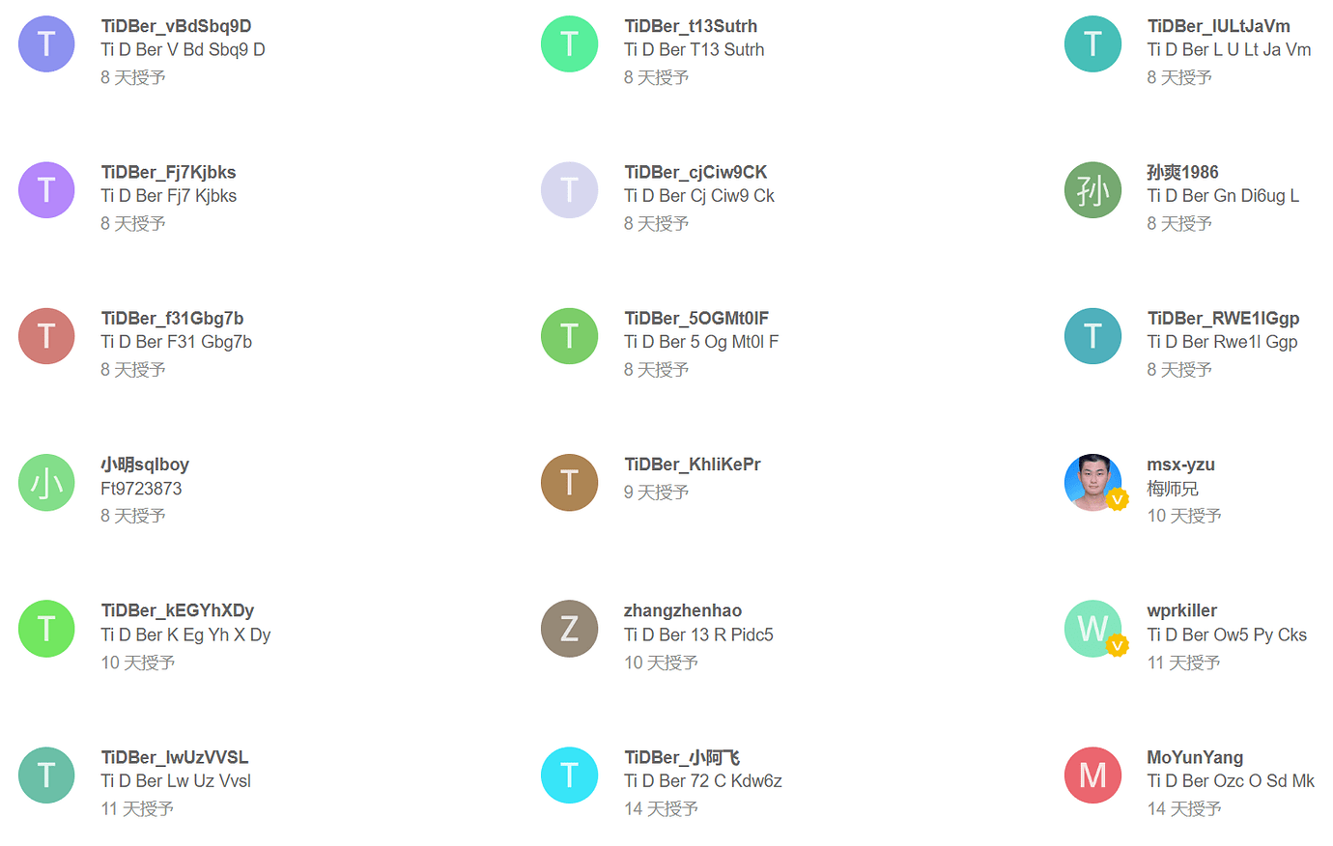The height and width of the screenshot is (846, 1333).
Task: Click the pale lavender avatar of TiDBer_cjCiw9CK
Action: point(569,190)
